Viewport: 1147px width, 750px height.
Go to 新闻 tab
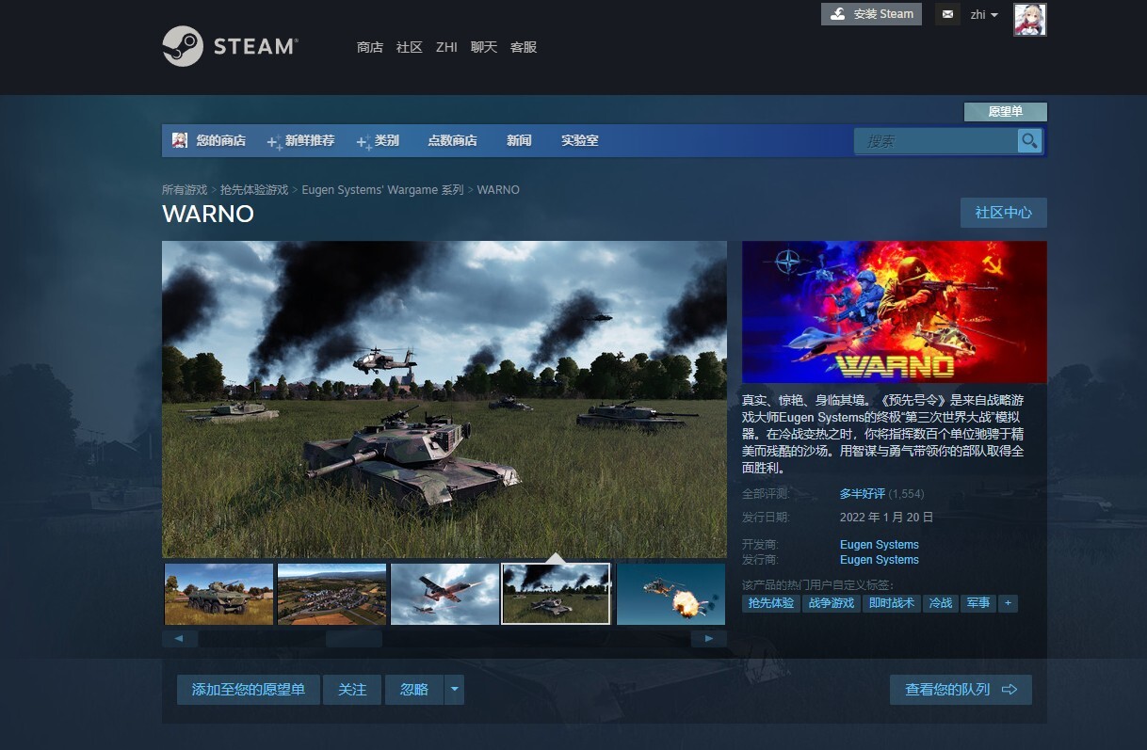(x=519, y=141)
